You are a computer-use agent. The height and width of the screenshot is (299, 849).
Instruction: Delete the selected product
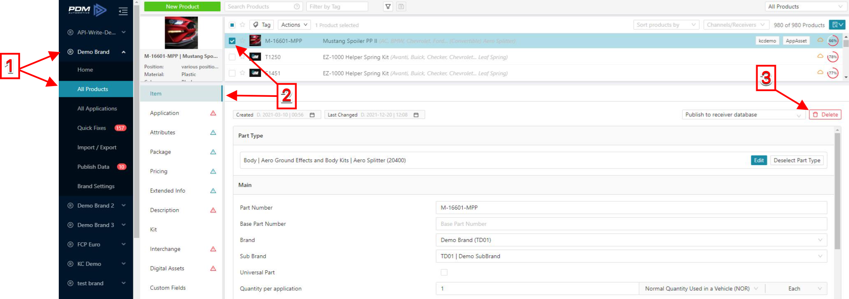point(825,115)
